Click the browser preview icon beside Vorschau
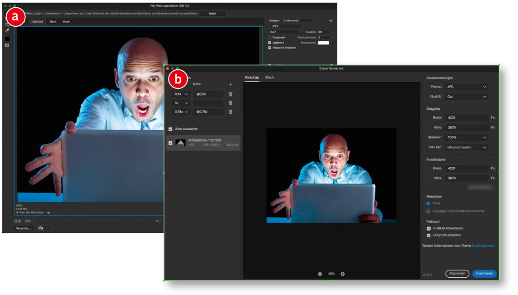Viewport: 518px width, 295px height. coord(41,228)
